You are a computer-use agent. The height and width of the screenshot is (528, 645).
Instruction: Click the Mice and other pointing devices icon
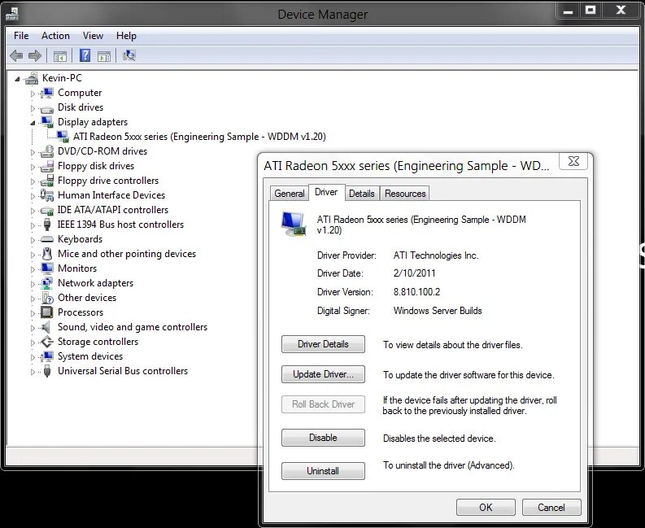point(47,254)
